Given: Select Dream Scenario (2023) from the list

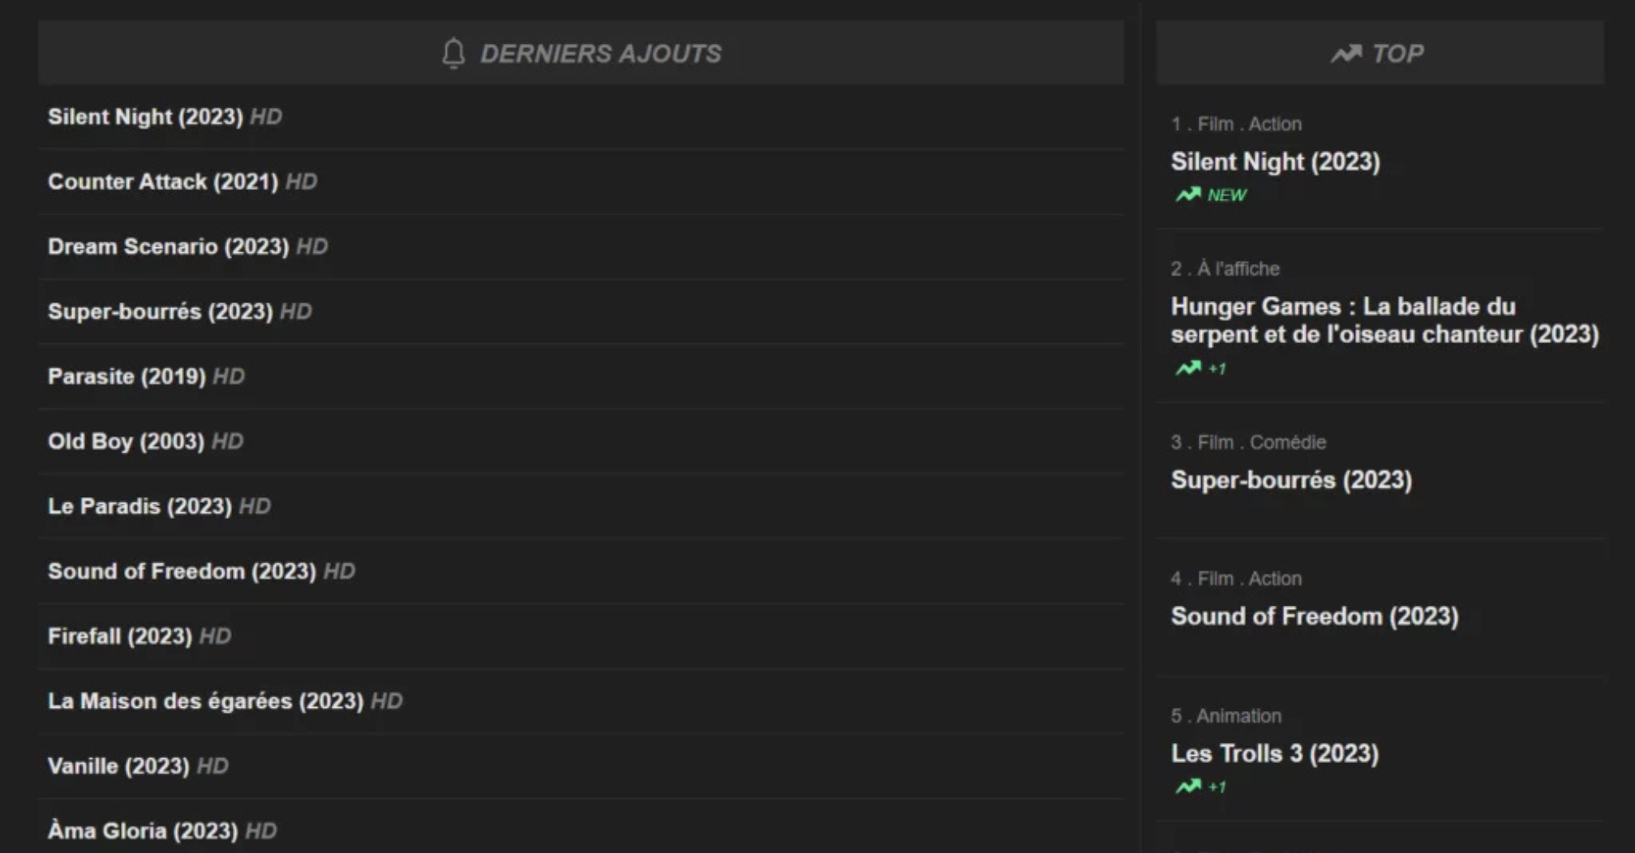Looking at the screenshot, I should [169, 246].
